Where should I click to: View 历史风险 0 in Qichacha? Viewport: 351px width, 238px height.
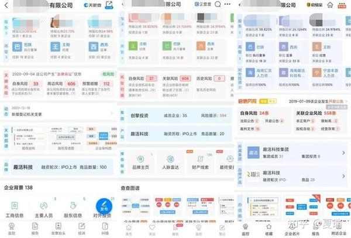click(211, 86)
